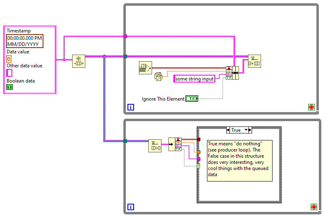Click the 'Other data value' label
The height and width of the screenshot is (216, 325).
(x=25, y=66)
